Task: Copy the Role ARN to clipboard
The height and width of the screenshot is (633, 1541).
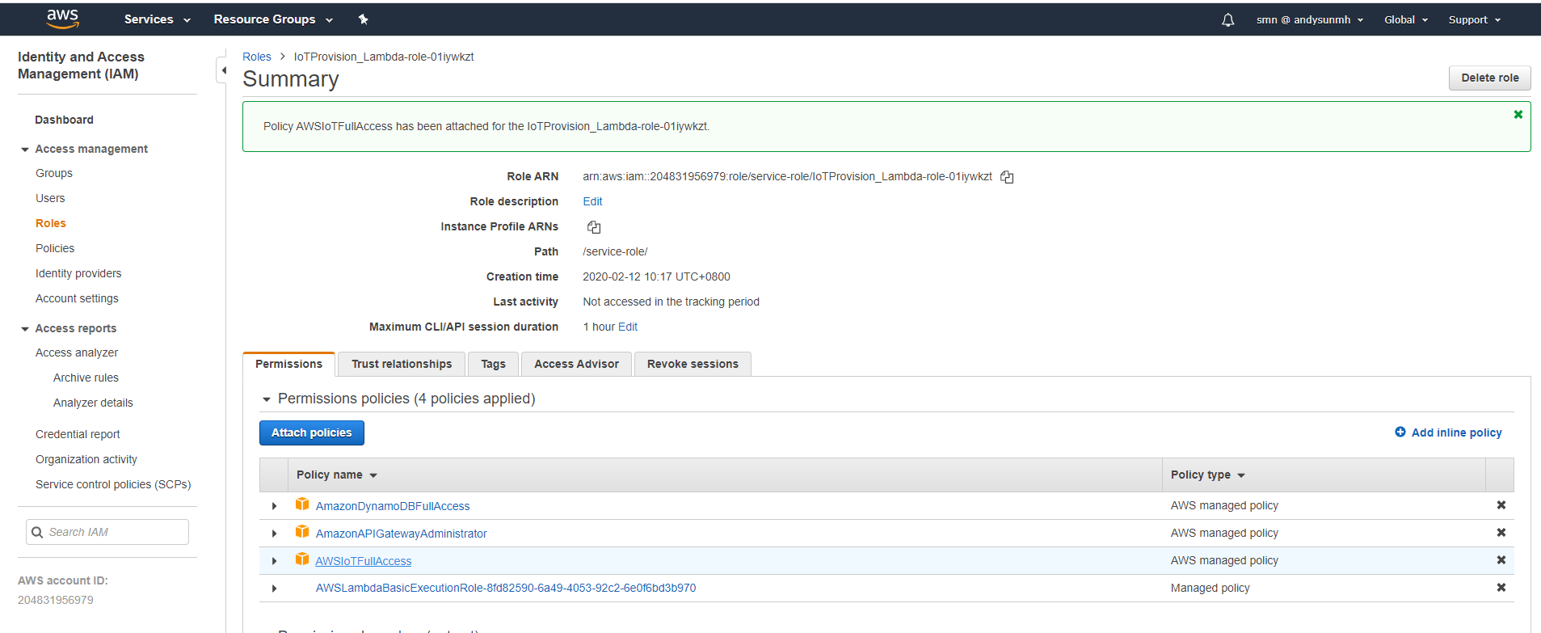Action: [1007, 177]
